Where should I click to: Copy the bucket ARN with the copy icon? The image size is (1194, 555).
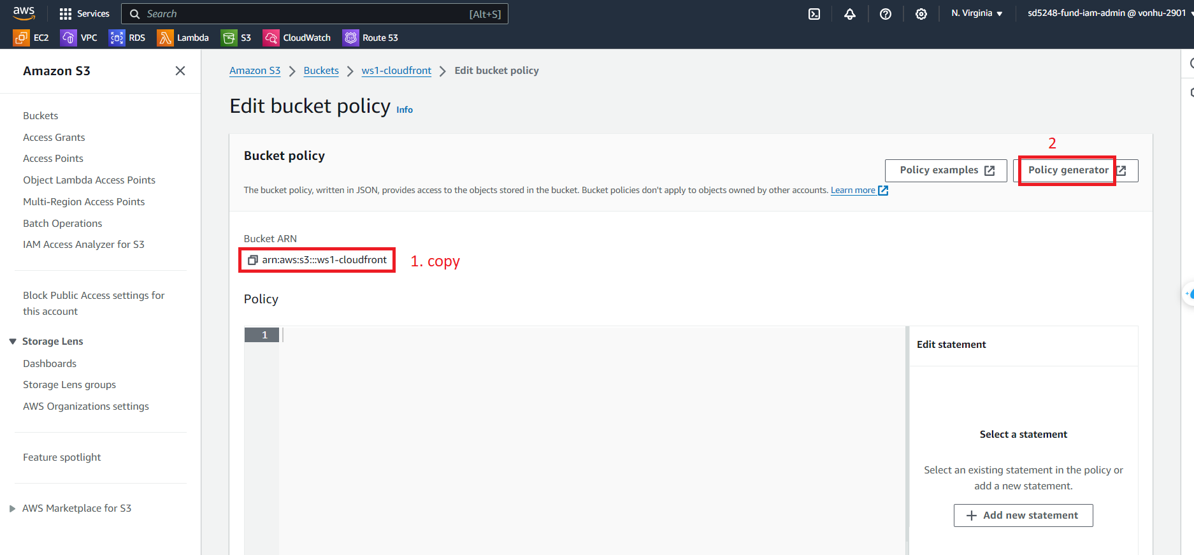tap(253, 260)
